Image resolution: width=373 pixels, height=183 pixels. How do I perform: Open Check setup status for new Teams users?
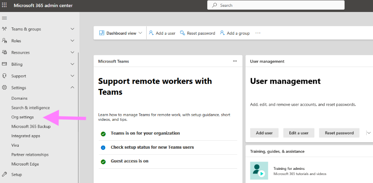click(152, 147)
